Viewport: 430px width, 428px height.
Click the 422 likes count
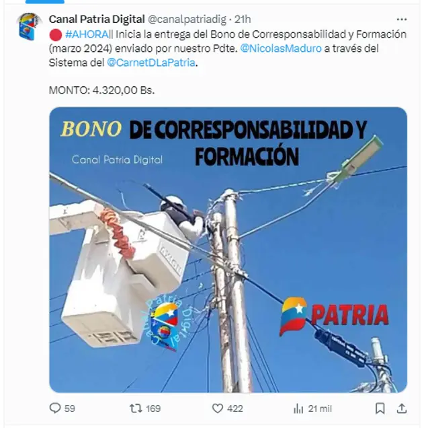pos(235,408)
